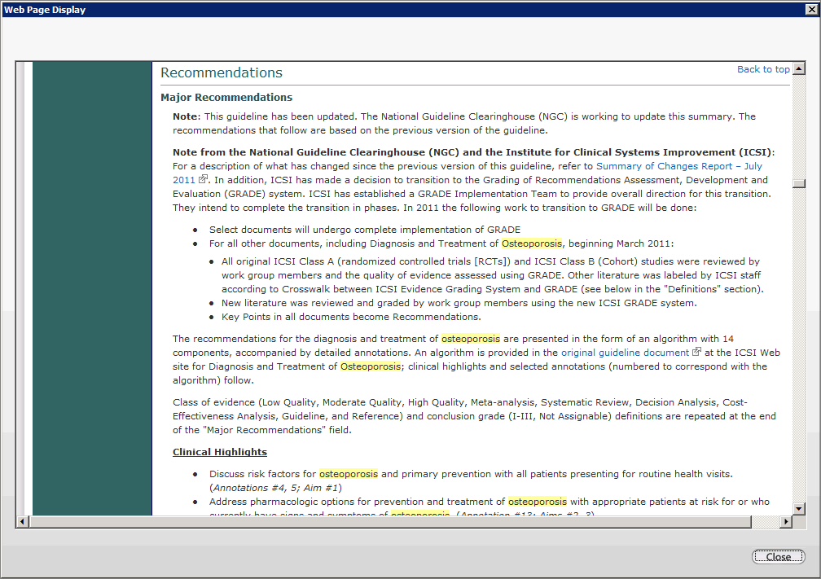Click the horizontal scrollbar left arrow
This screenshot has width=821, height=579.
tap(22, 521)
